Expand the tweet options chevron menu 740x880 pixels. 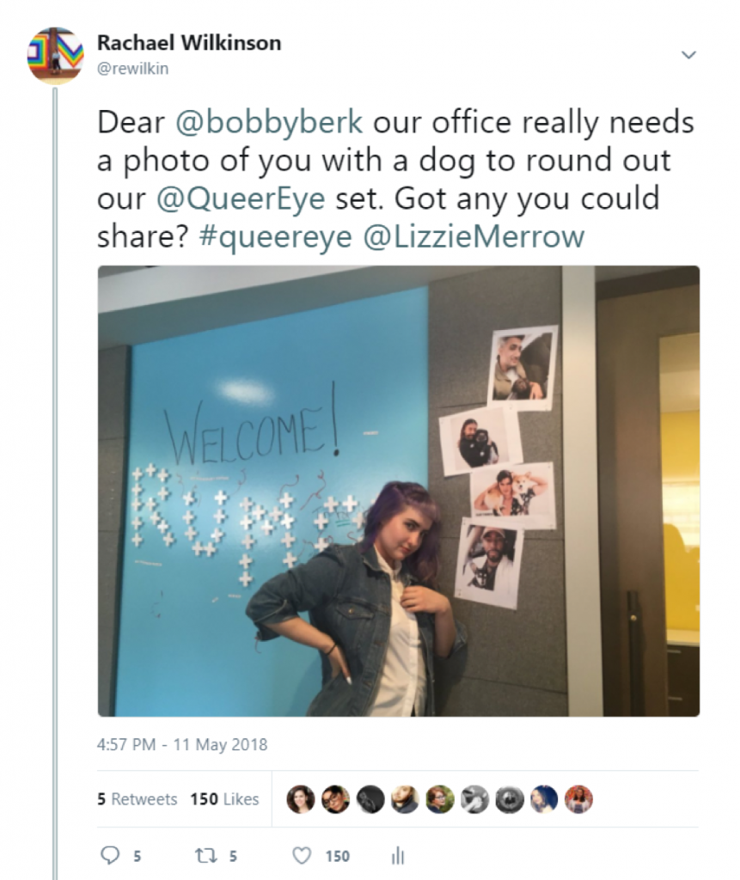[688, 55]
